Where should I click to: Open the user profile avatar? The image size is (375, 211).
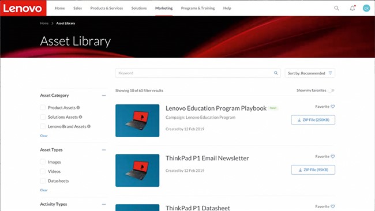[366, 8]
